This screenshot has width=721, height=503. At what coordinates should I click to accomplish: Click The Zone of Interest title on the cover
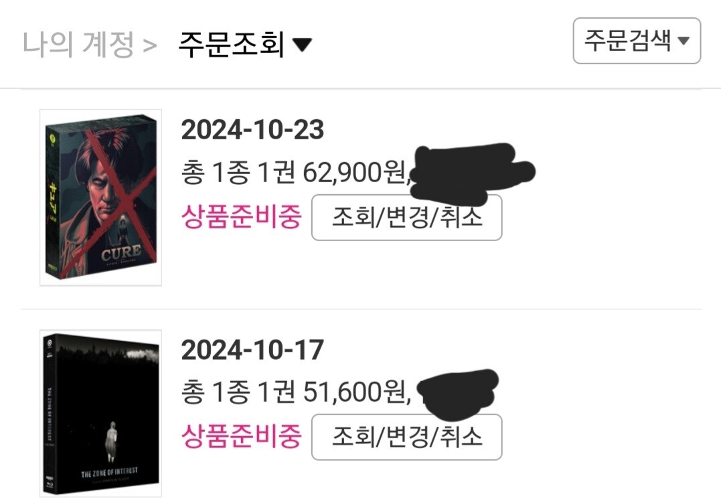point(109,473)
